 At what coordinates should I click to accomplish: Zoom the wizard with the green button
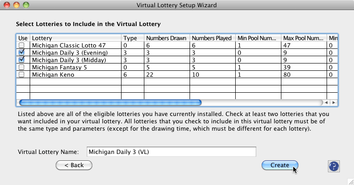26,5
